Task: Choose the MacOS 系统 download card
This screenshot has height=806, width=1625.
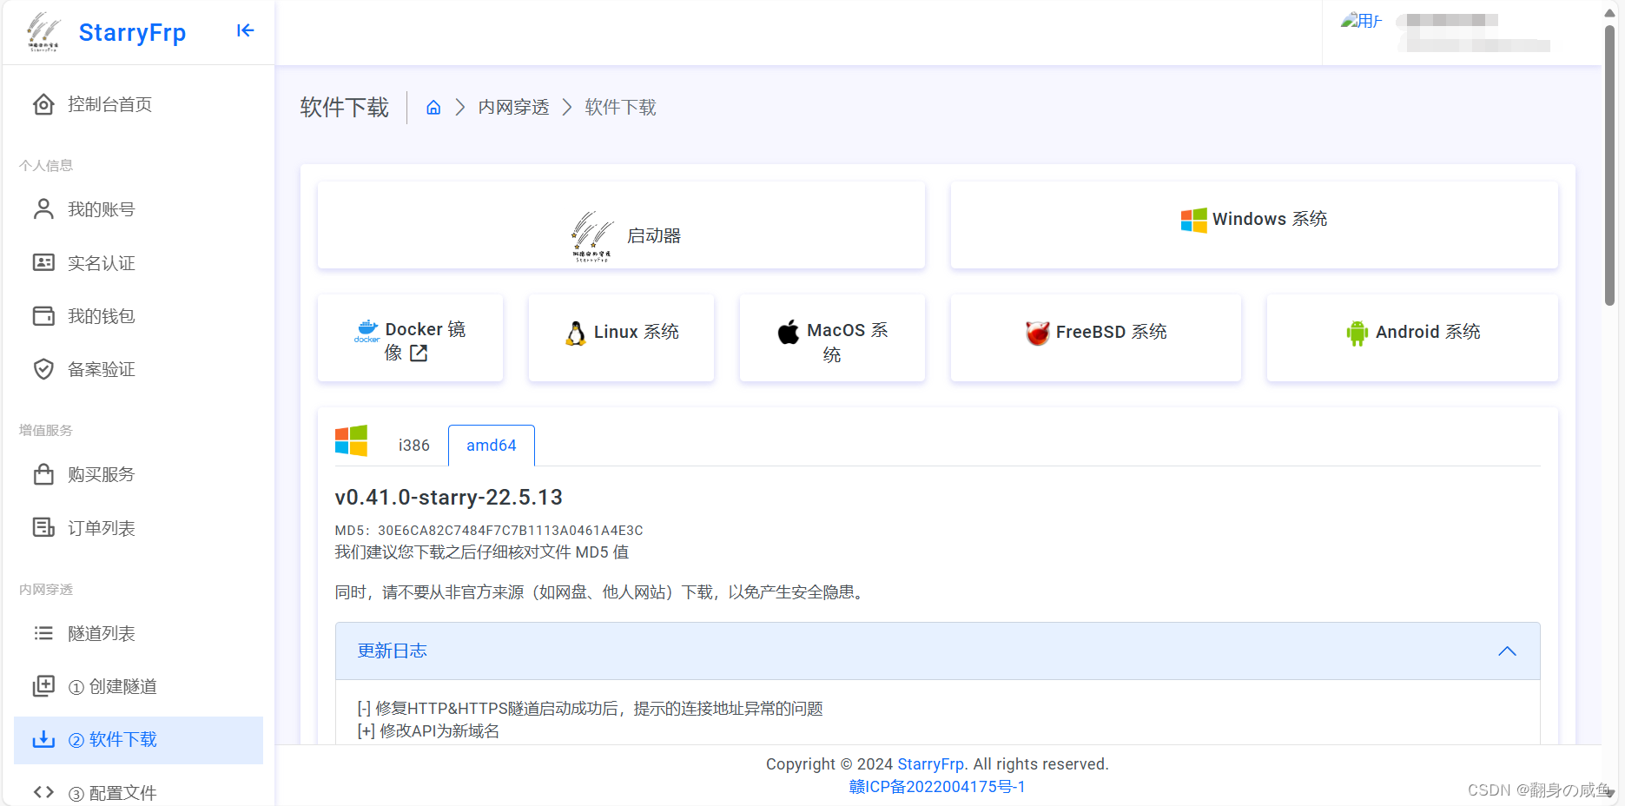Action: pos(832,340)
